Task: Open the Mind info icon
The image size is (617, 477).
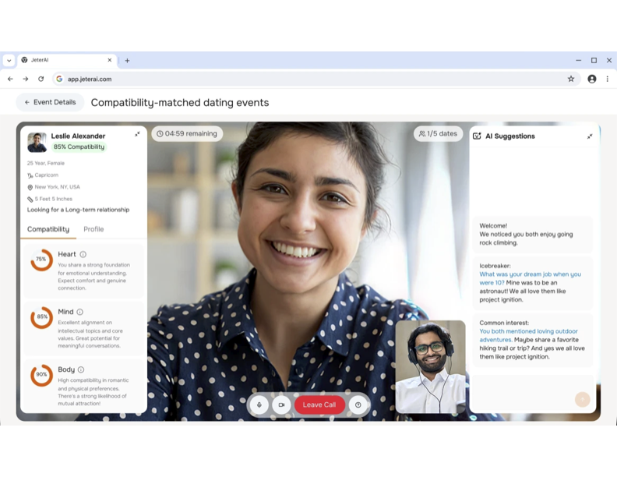Action: [x=80, y=312]
